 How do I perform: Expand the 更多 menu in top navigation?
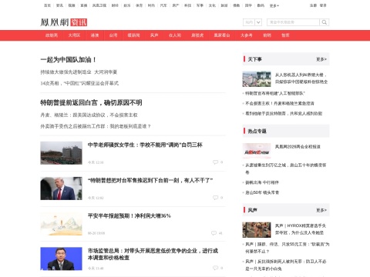(274, 5)
